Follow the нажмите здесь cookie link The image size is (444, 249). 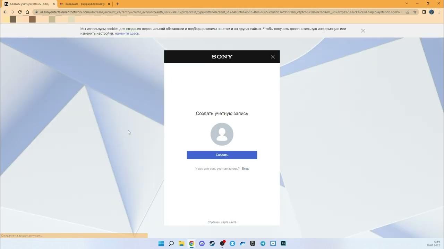pyautogui.click(x=127, y=34)
